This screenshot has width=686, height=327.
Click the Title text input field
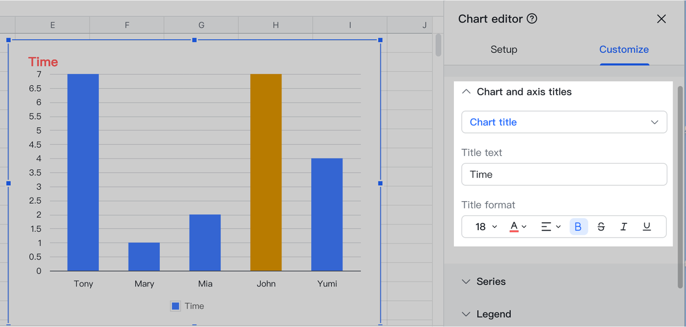[564, 174]
